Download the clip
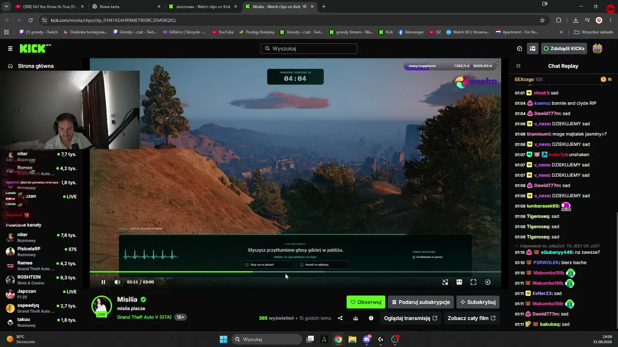 (x=355, y=318)
